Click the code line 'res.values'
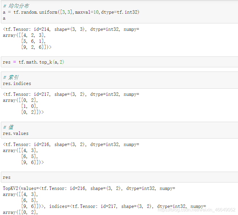Screen dimensions: 238x215 point(16,133)
